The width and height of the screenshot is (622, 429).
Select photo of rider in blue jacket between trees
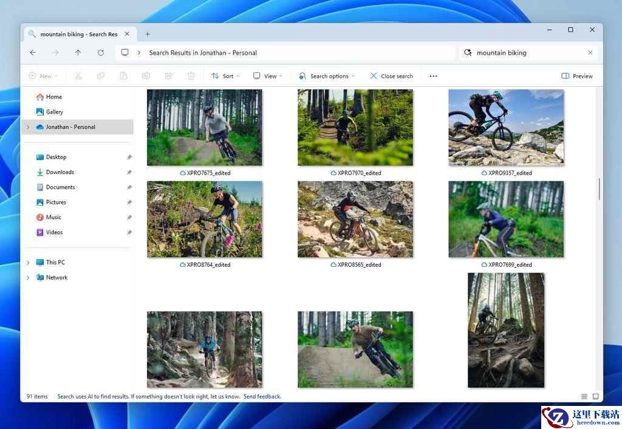click(x=204, y=349)
